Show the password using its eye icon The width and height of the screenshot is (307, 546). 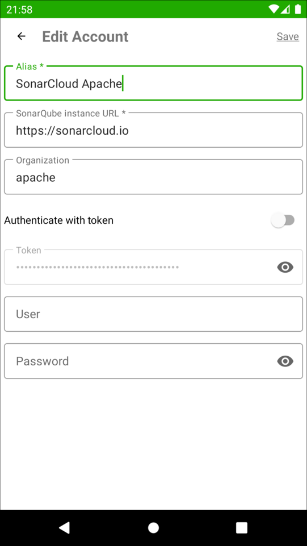coord(285,361)
